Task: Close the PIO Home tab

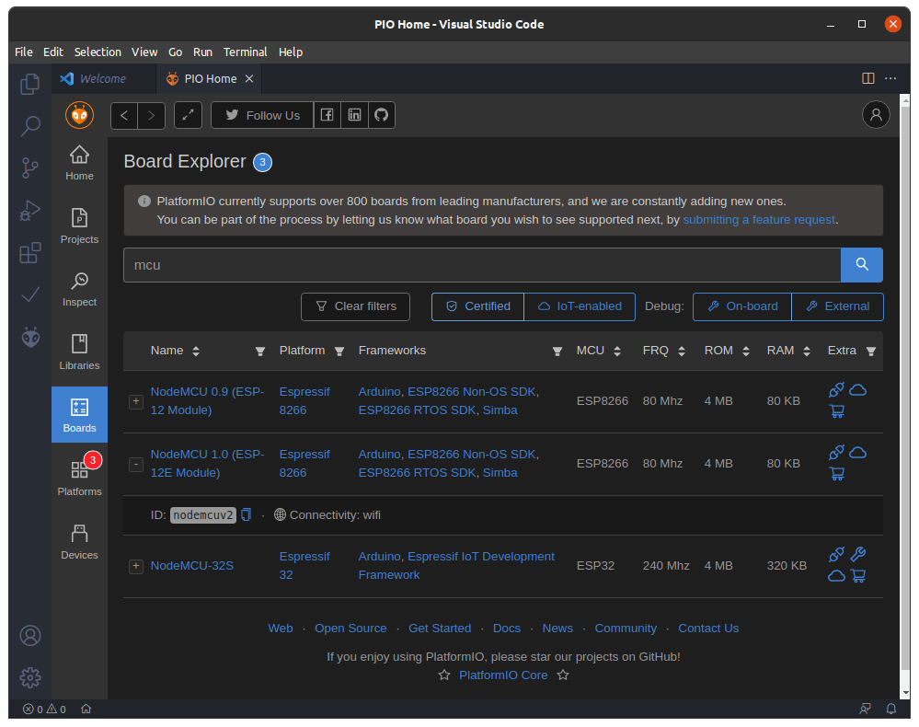Action: tap(249, 78)
